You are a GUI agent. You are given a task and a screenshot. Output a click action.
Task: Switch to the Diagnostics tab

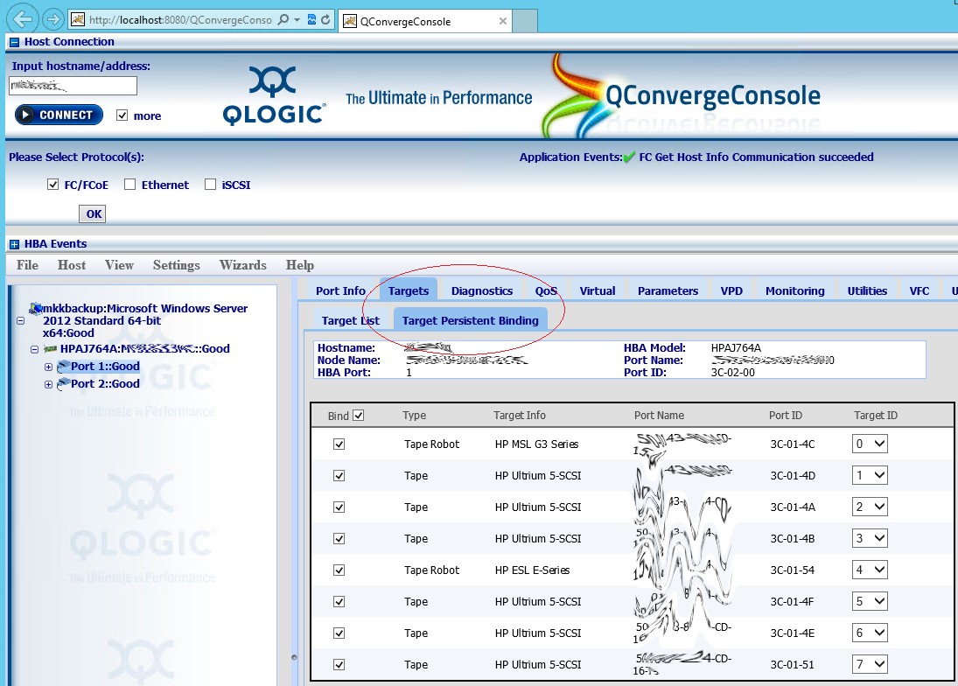click(x=482, y=290)
